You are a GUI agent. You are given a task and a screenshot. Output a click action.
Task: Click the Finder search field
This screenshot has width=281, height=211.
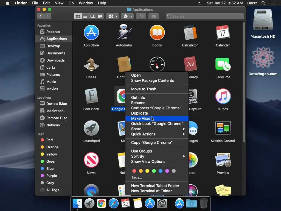[x=205, y=16]
